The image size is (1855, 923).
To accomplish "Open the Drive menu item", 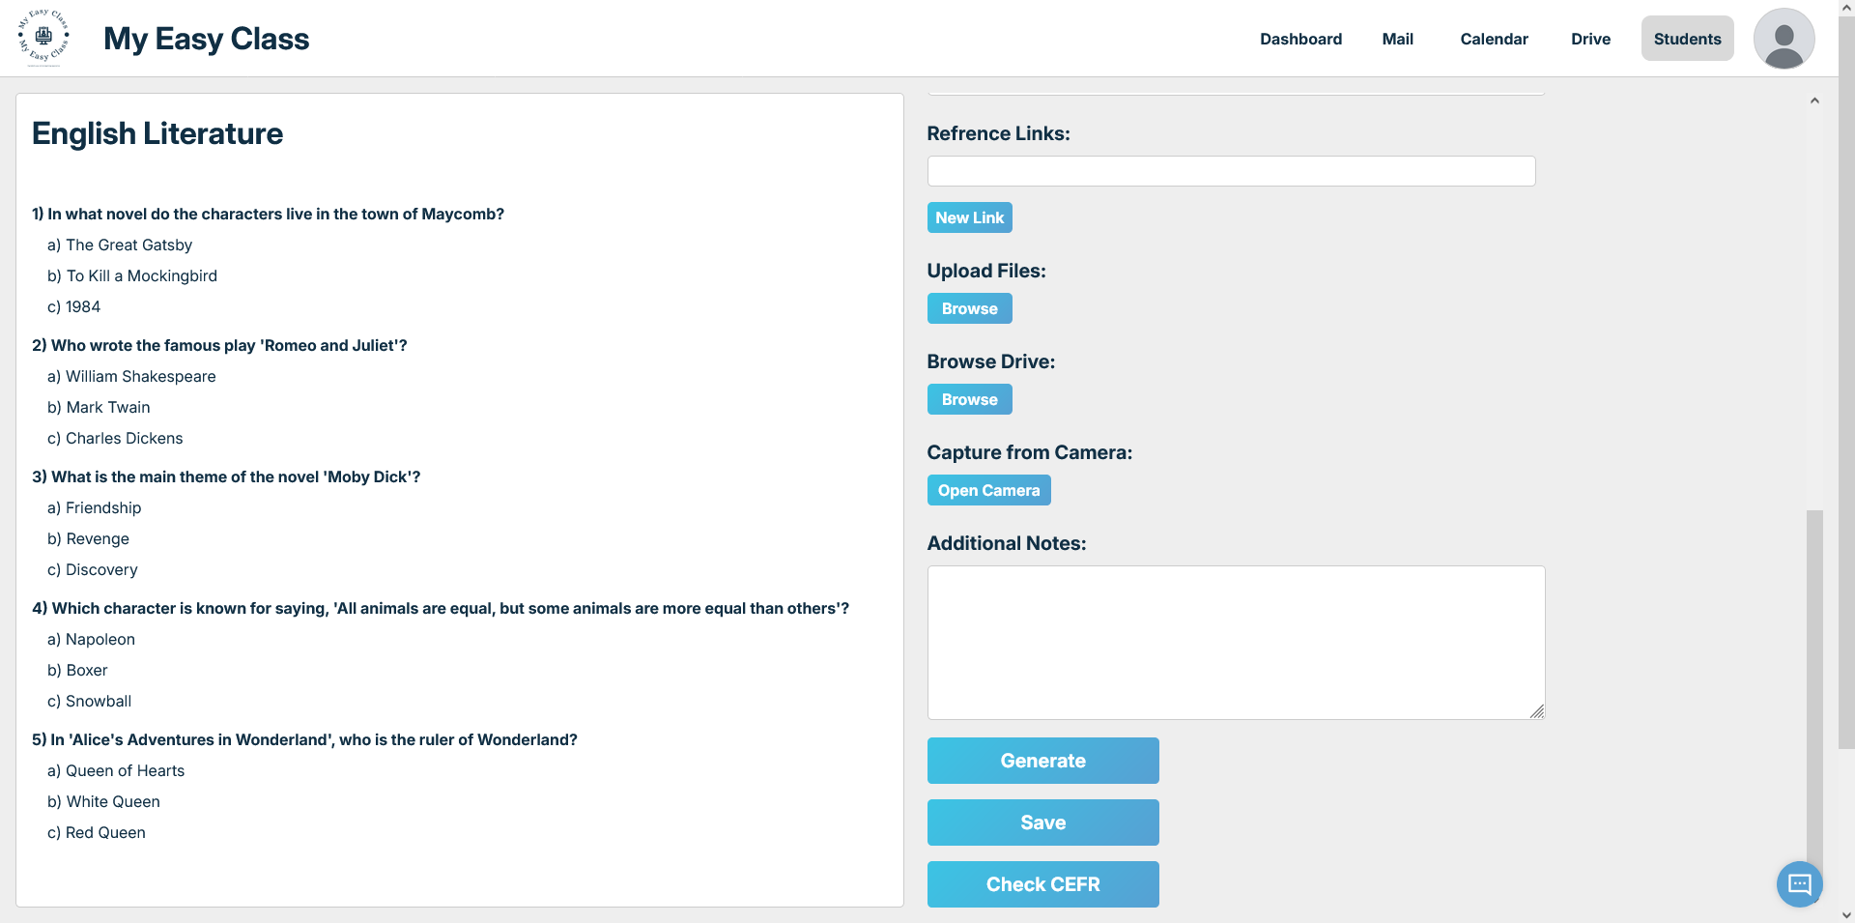I will (x=1590, y=39).
